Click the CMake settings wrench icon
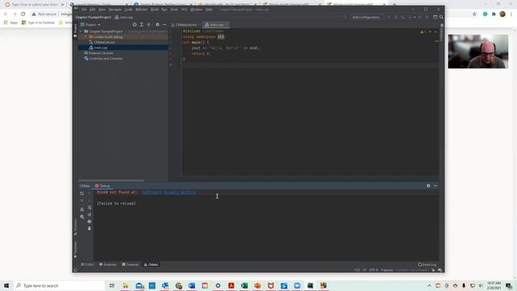The height and width of the screenshot is (291, 517). pyautogui.click(x=82, y=209)
